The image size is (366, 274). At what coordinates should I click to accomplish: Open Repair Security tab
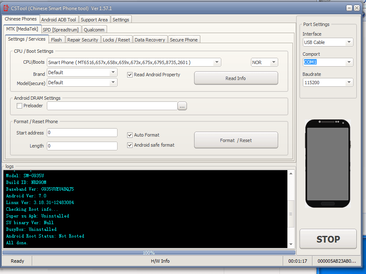point(83,40)
